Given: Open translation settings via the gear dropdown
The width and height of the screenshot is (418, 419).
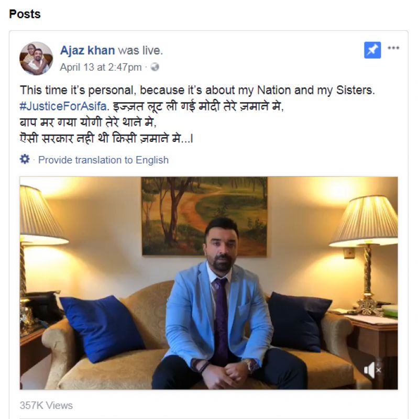Looking at the screenshot, I should pyautogui.click(x=24, y=160).
